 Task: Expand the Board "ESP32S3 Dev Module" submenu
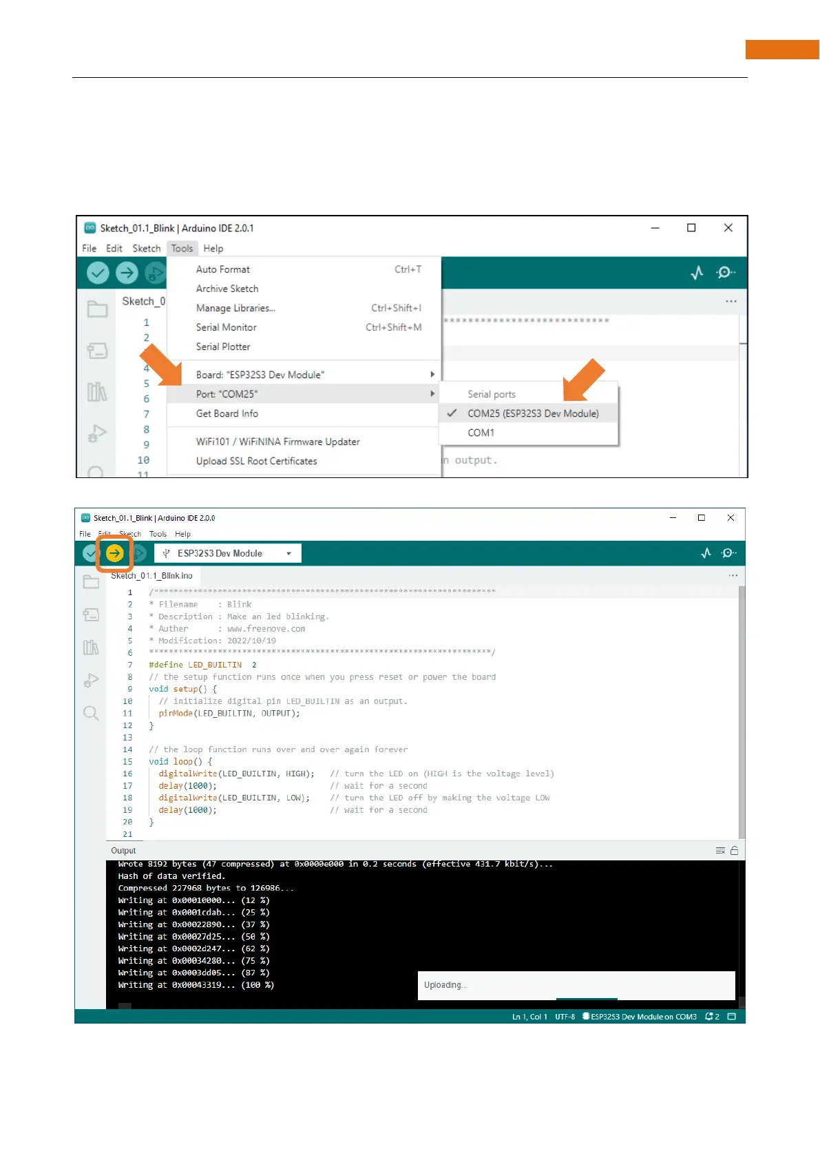tap(304, 375)
